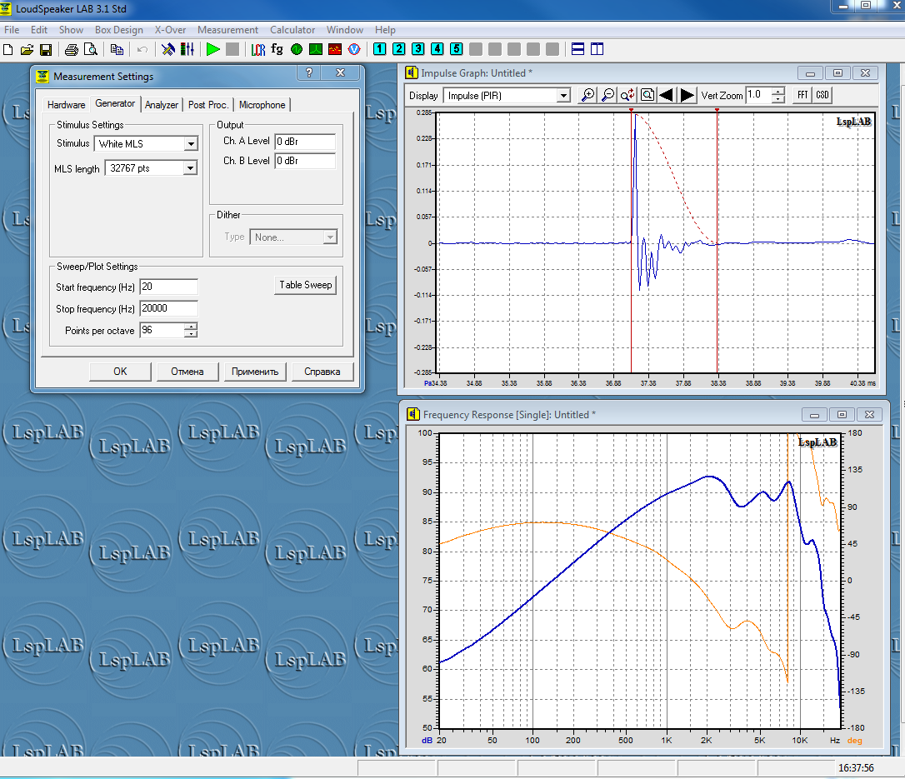Open the impulse graph Display dropdown

tap(563, 96)
